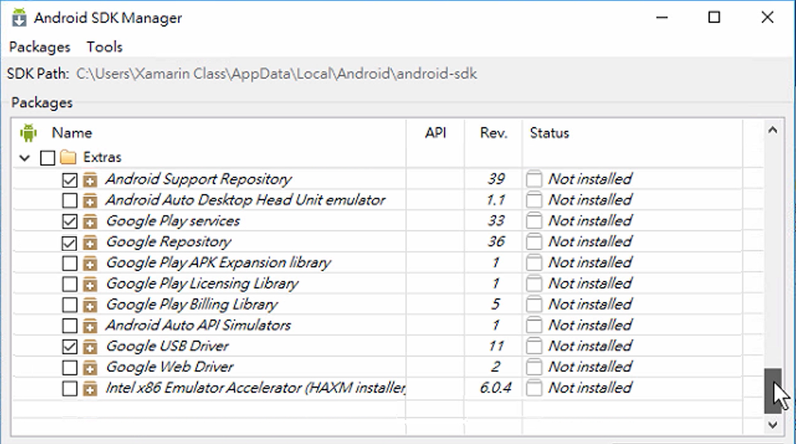This screenshot has width=796, height=444.
Task: Click package icon beside APK Expansion library
Action: [90, 263]
